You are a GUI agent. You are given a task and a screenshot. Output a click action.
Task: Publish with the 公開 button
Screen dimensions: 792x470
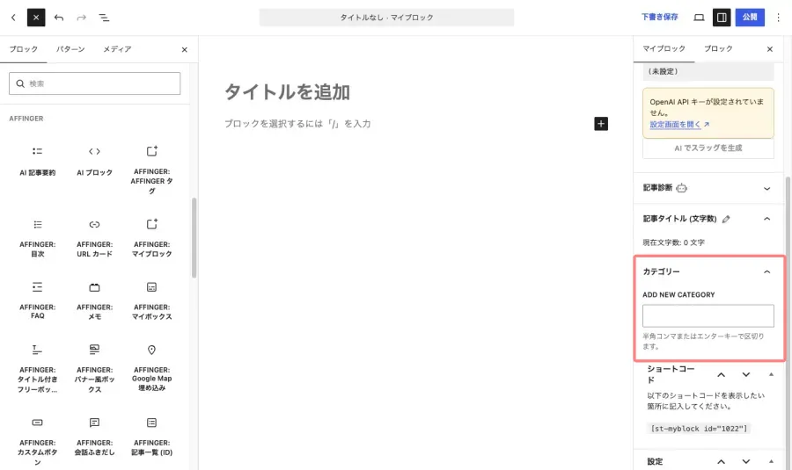point(750,18)
